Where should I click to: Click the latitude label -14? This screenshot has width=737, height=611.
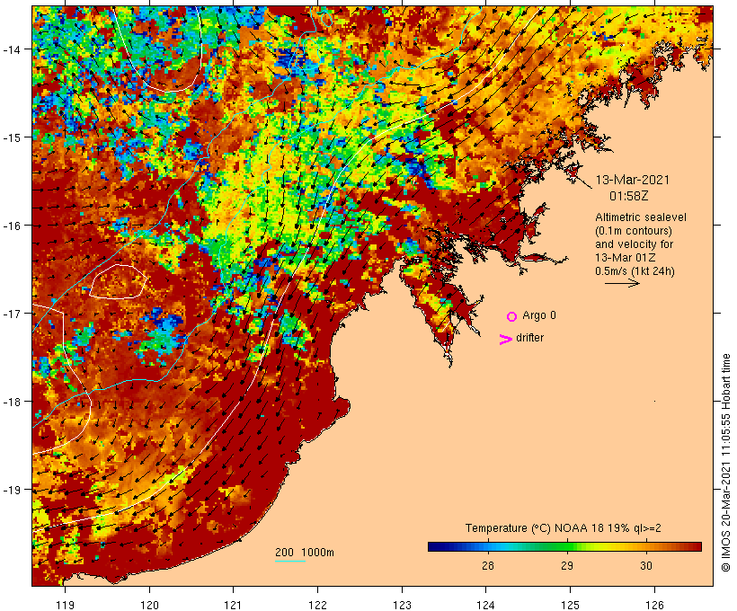click(x=12, y=49)
